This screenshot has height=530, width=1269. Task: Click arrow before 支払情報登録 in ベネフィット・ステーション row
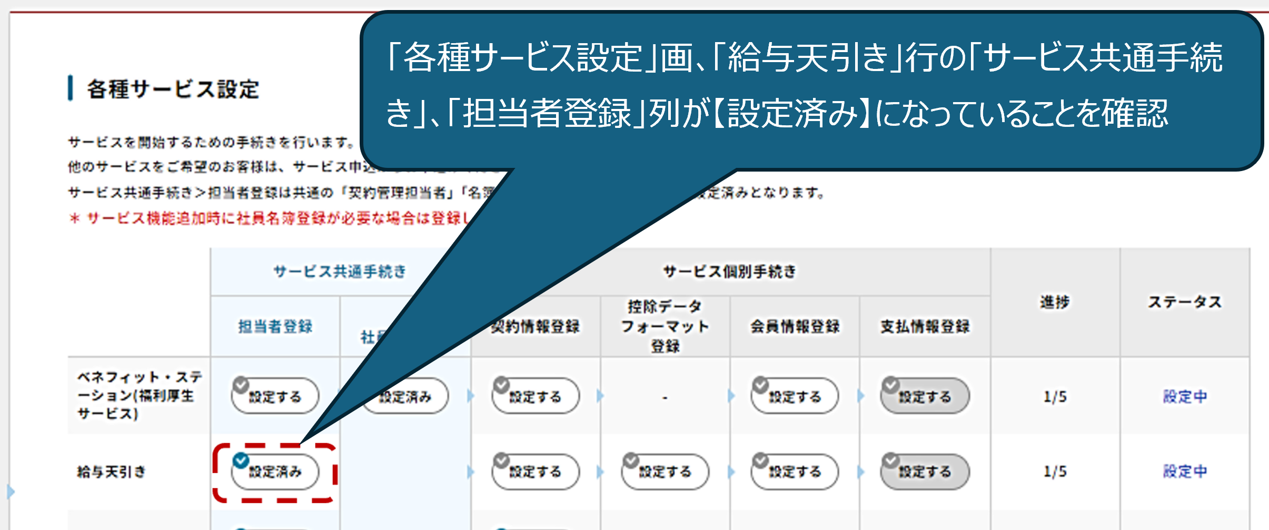(860, 396)
